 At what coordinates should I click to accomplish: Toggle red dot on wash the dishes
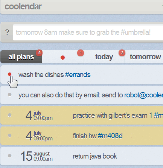pyautogui.click(x=9, y=74)
